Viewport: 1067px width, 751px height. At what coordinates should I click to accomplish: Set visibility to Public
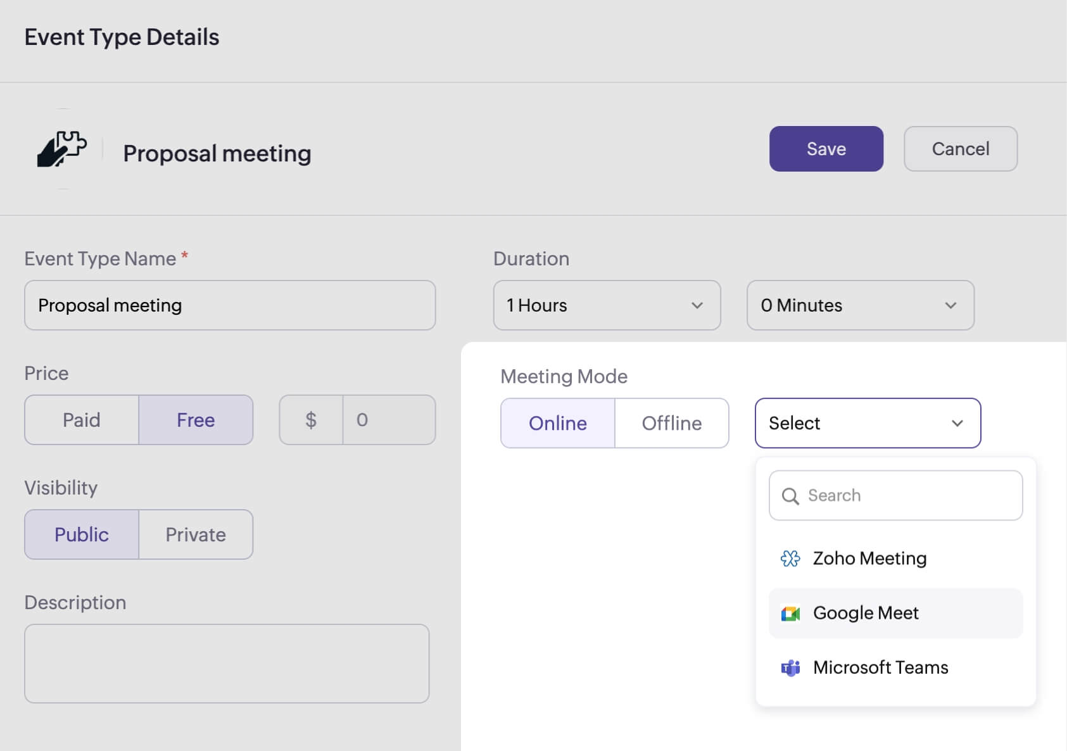[82, 534]
